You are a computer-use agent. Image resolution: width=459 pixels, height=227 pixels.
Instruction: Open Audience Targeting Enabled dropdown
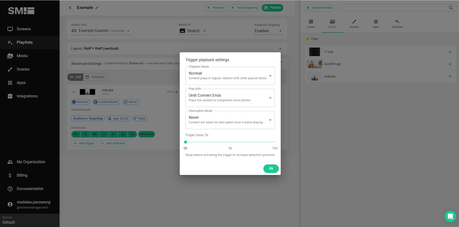pyautogui.click(x=269, y=31)
